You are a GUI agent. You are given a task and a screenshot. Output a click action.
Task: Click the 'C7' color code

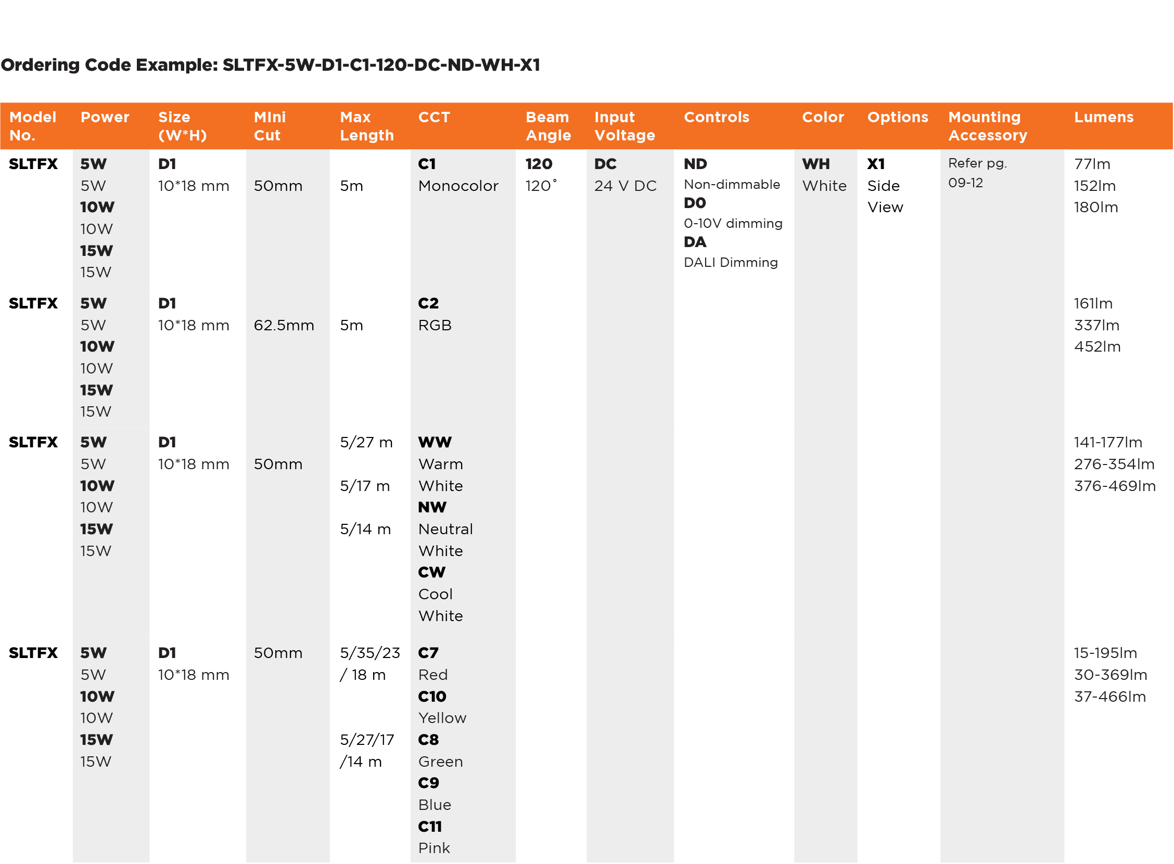point(428,654)
